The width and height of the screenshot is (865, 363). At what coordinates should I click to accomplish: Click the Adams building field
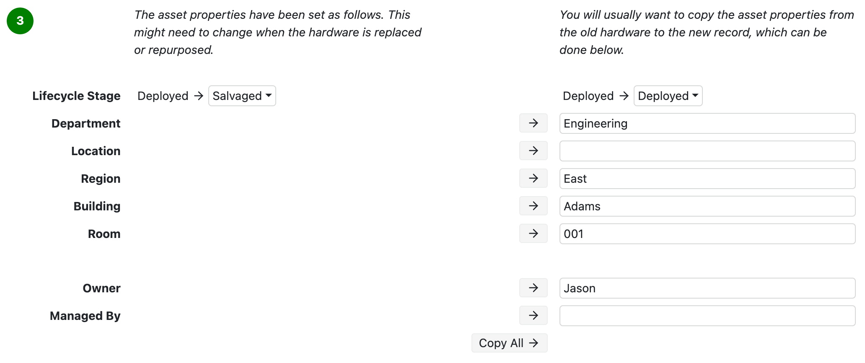click(x=707, y=206)
